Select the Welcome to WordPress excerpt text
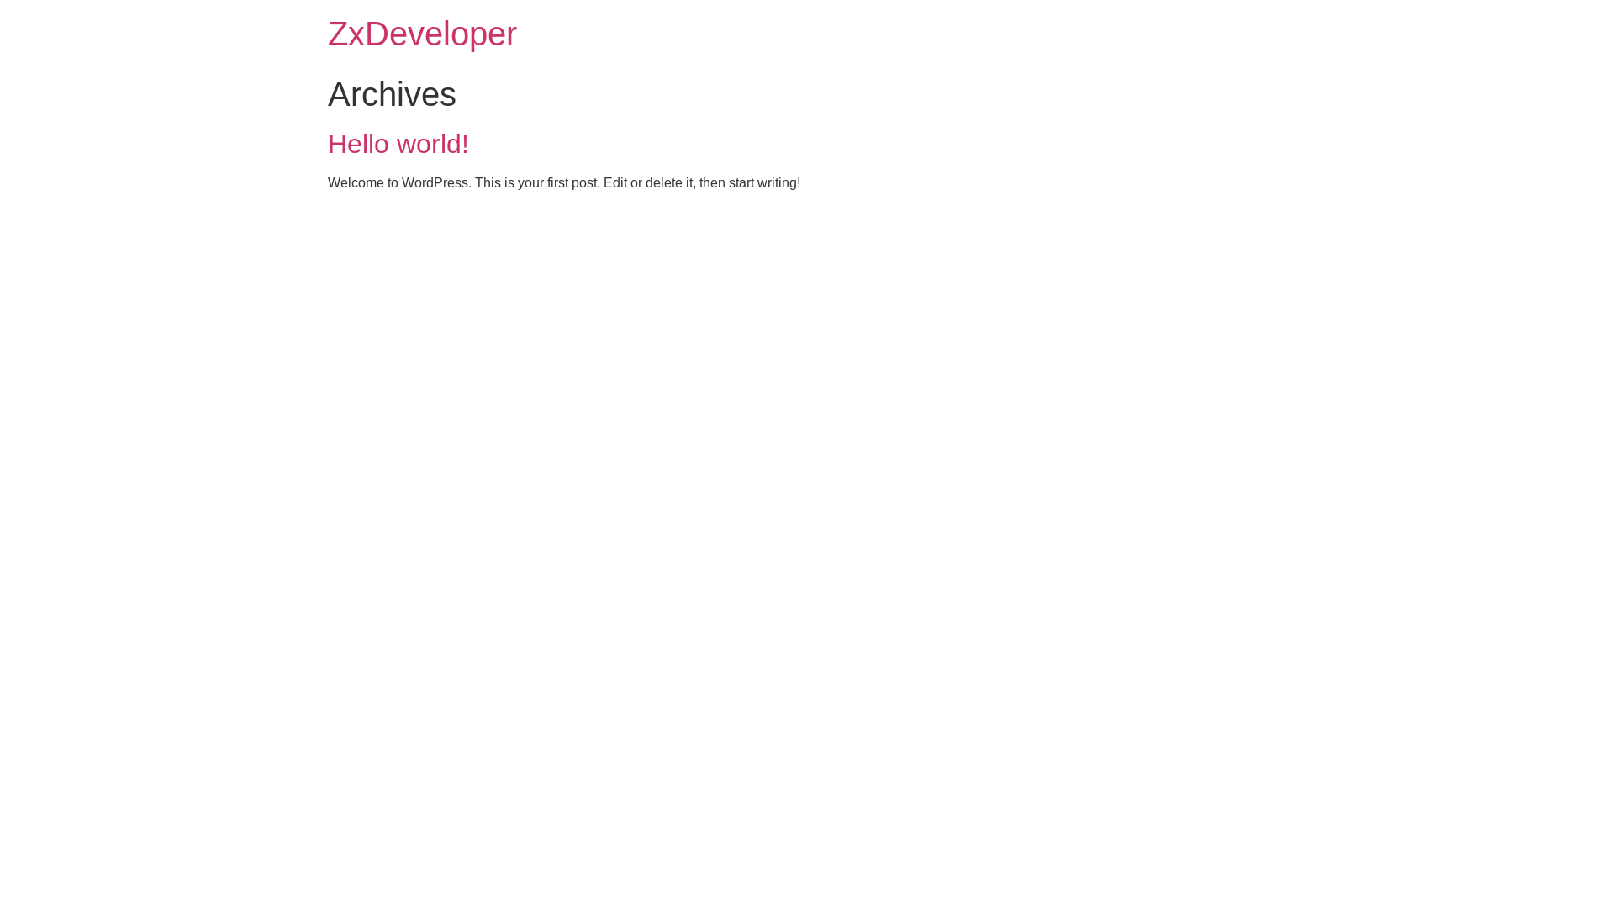Screen dimensions: 1614x908 click(x=564, y=183)
